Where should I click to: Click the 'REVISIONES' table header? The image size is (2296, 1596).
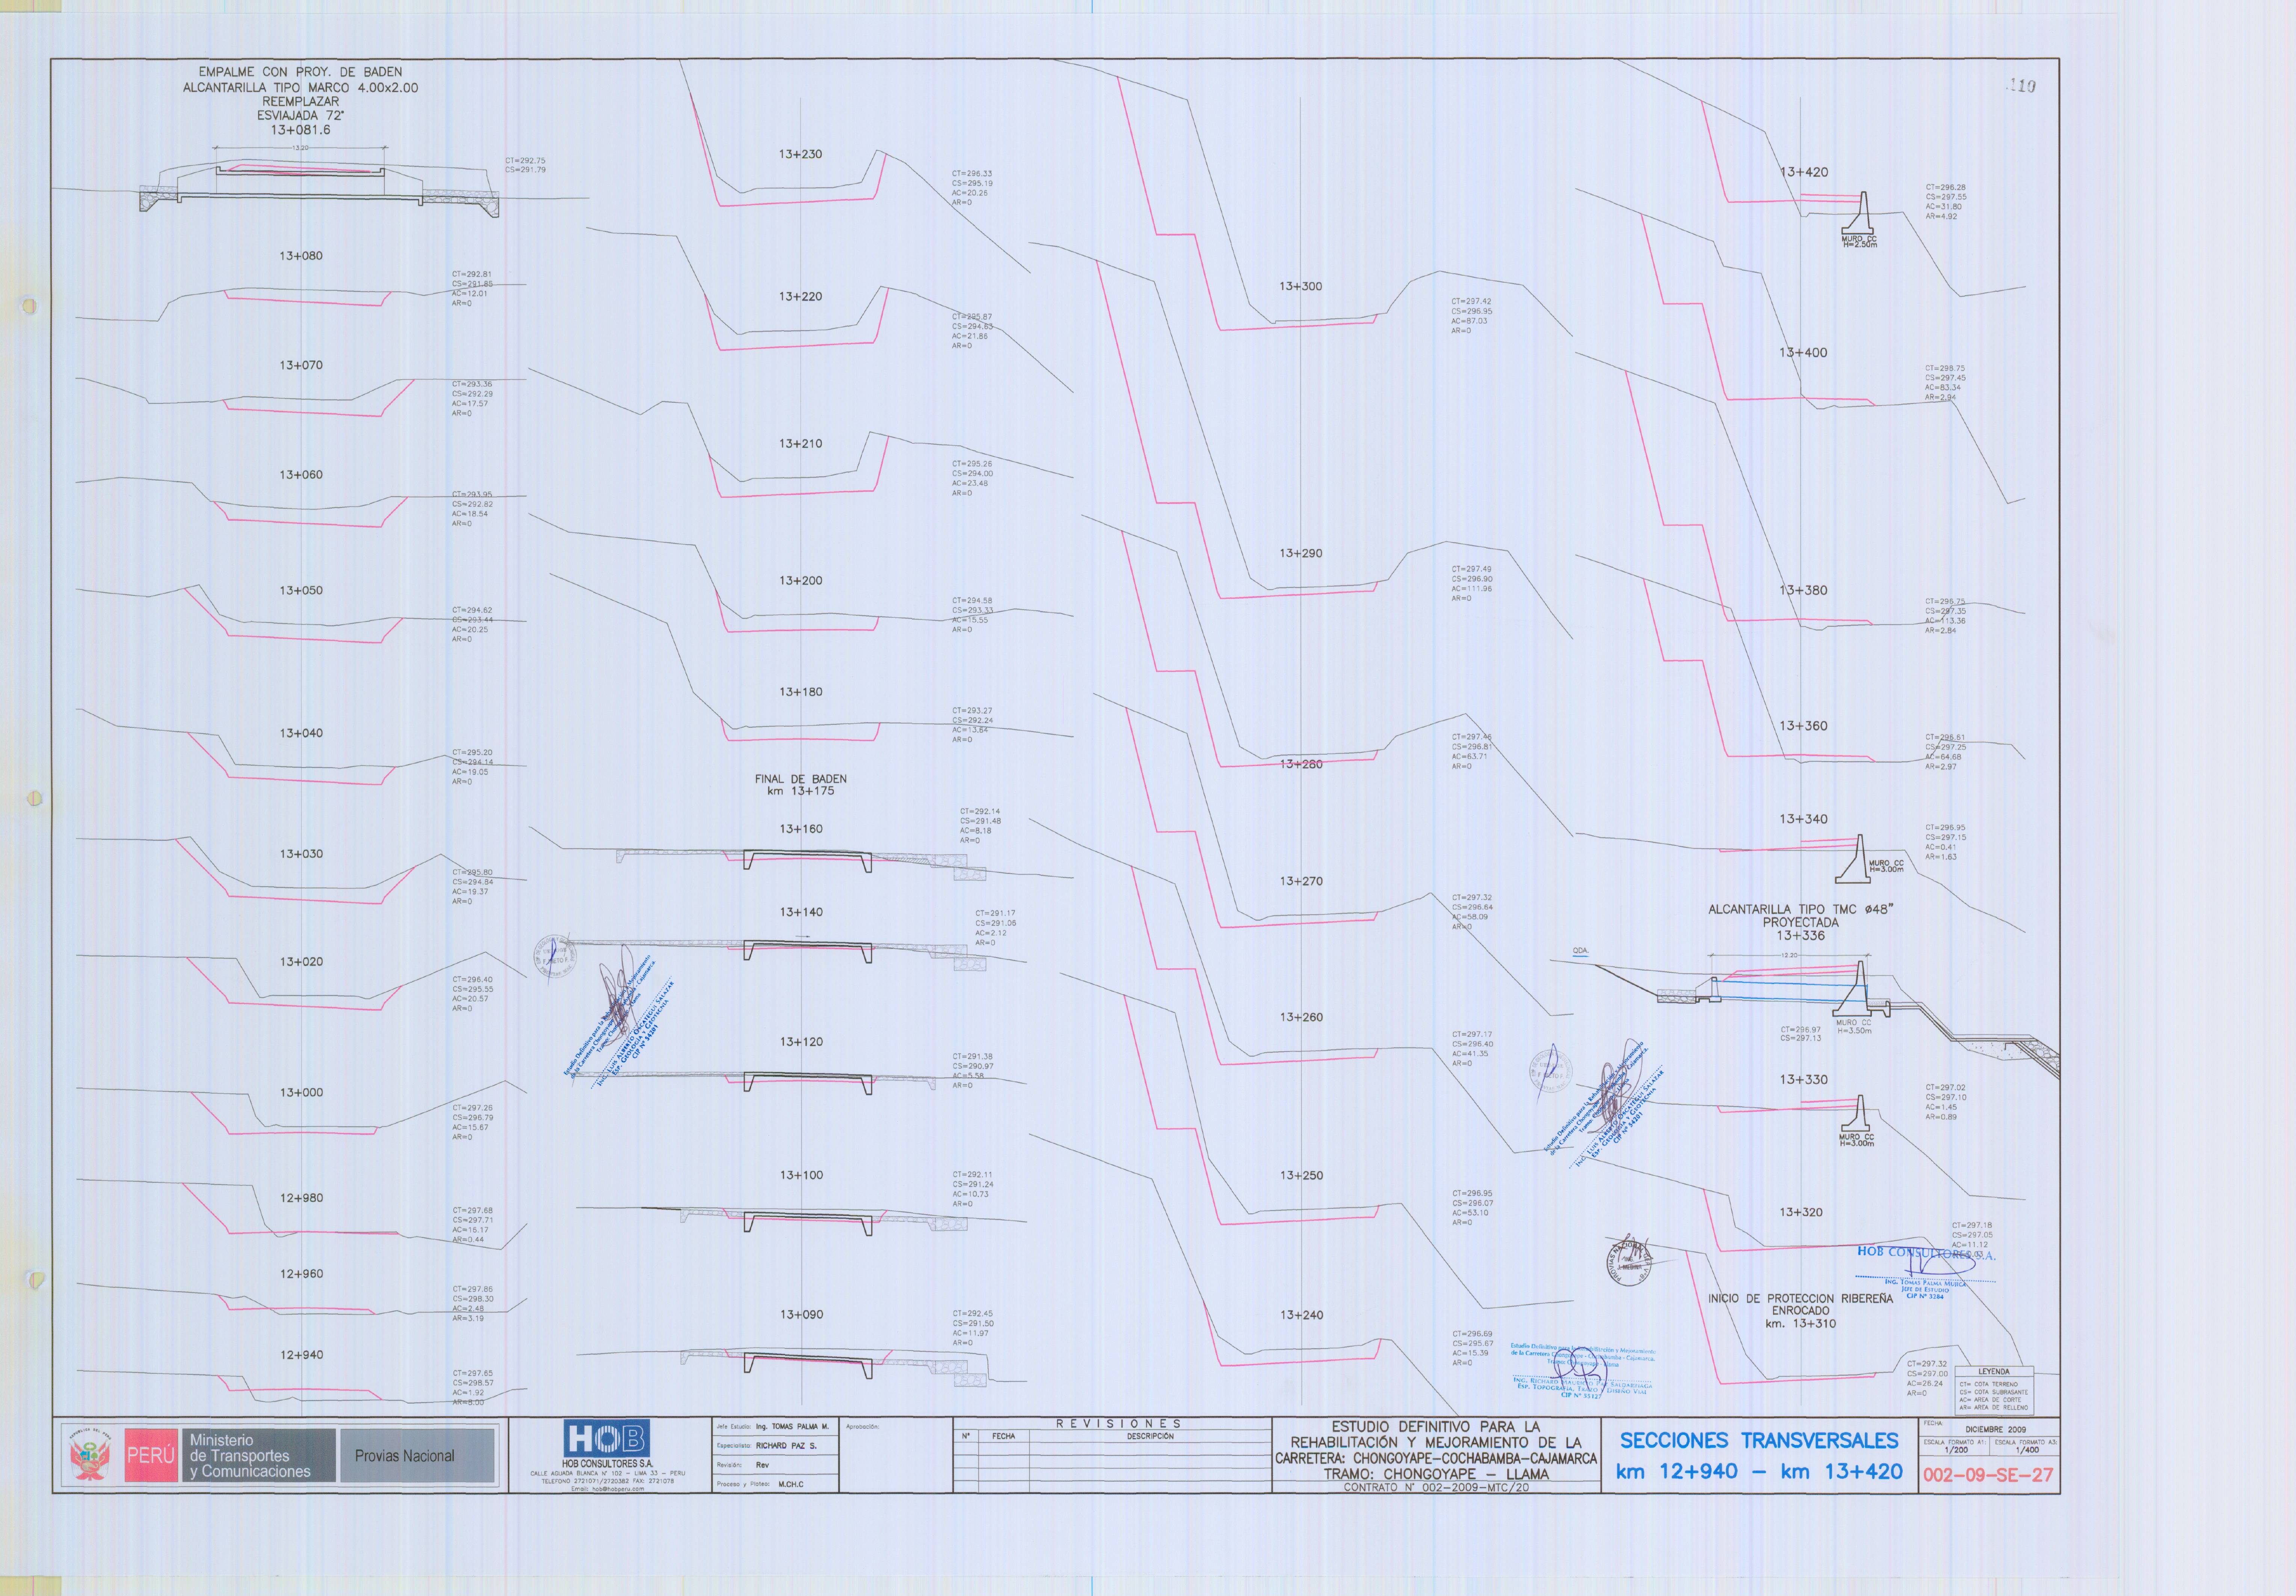pos(1119,1423)
